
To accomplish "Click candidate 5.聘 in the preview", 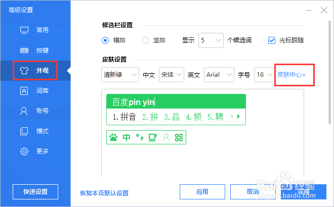I will click(216, 117).
